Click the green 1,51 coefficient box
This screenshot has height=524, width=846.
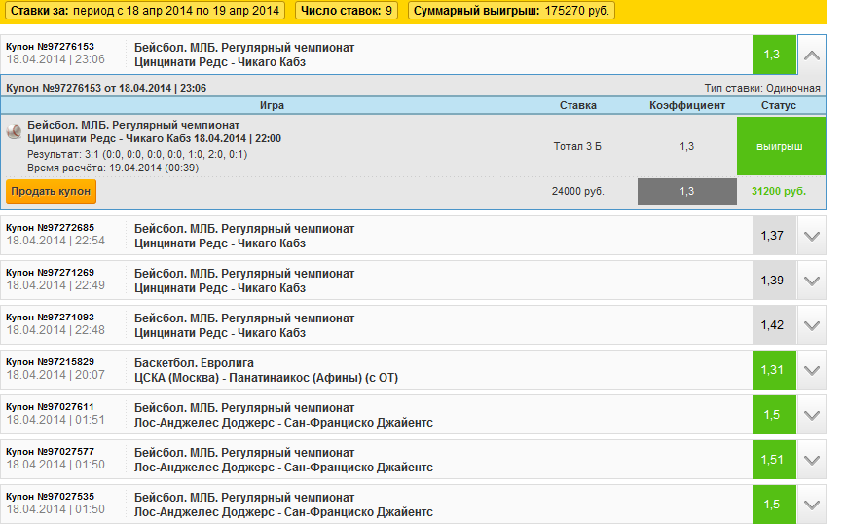(x=774, y=460)
